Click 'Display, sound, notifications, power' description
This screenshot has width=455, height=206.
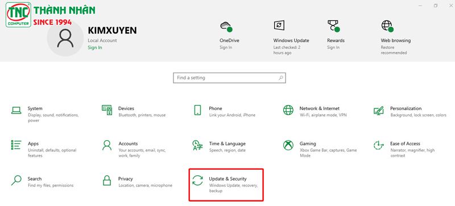[x=53, y=117]
